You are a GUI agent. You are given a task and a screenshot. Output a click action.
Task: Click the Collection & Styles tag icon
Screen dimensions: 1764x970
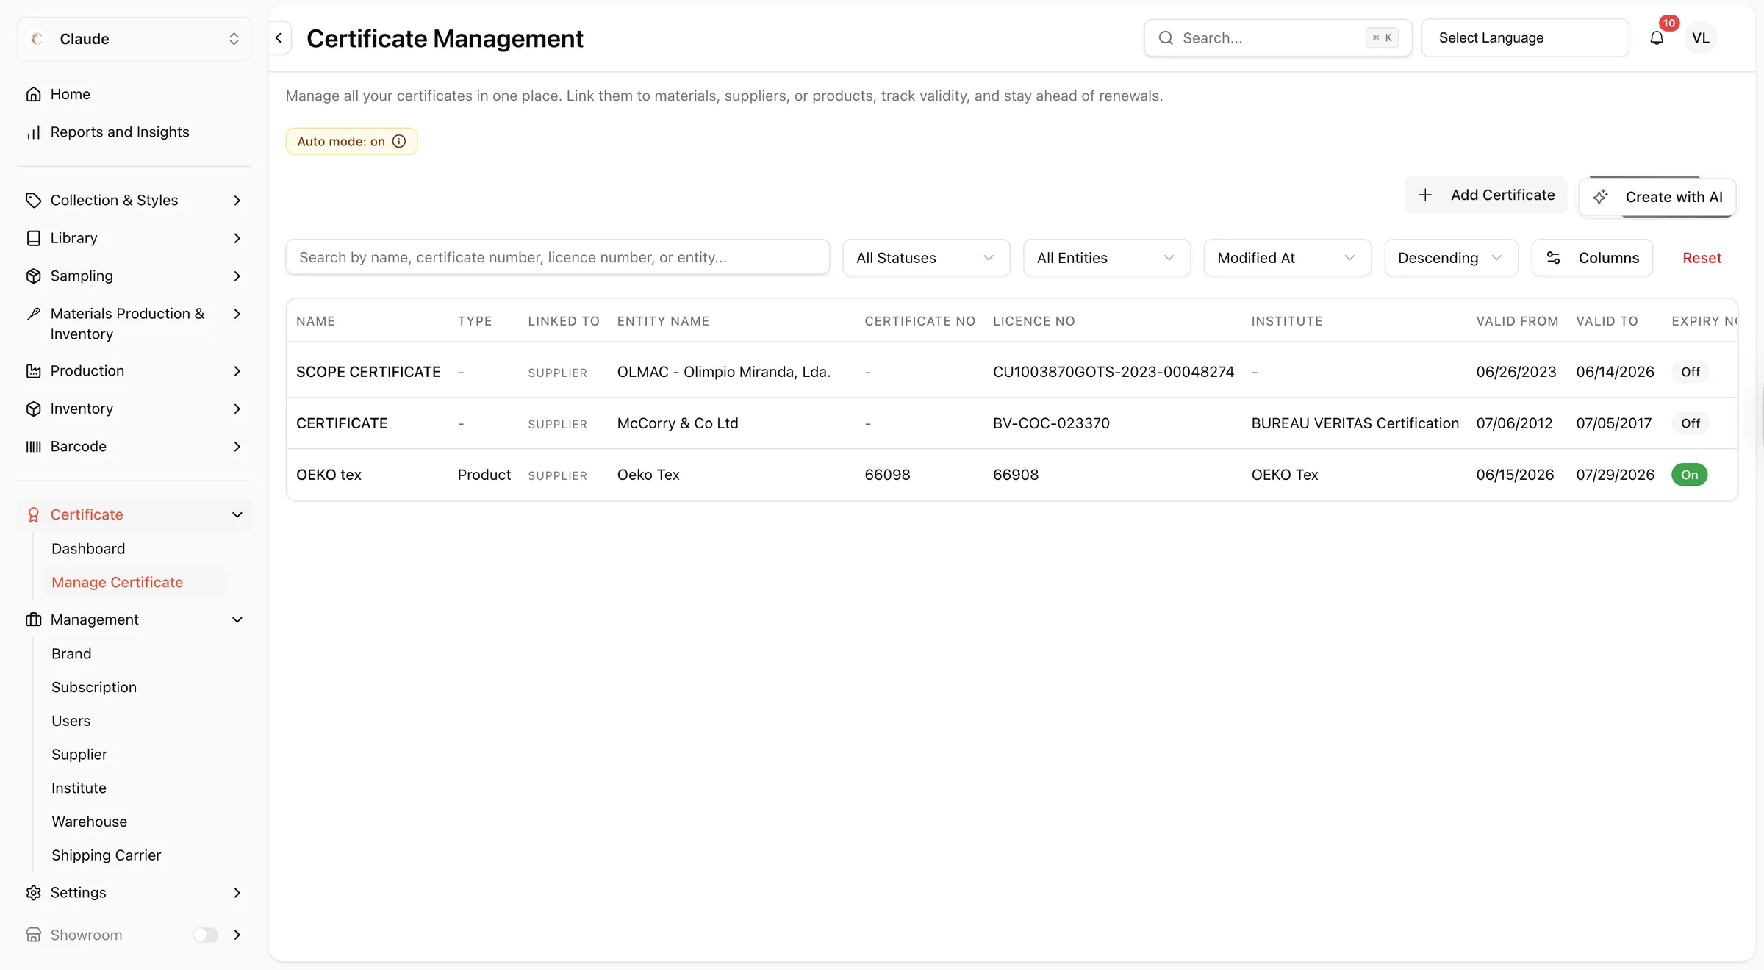click(x=33, y=200)
